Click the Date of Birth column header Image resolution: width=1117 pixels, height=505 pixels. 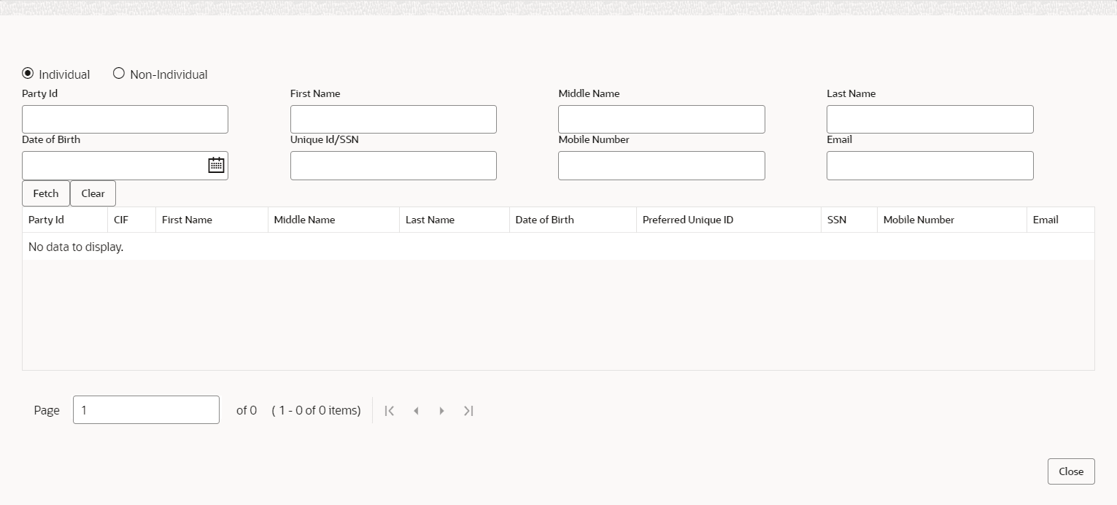[573, 220]
